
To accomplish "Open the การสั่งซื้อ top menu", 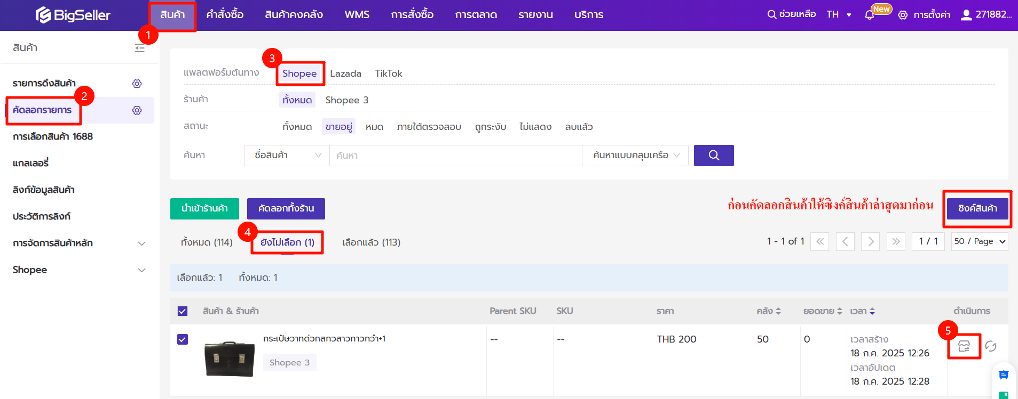I will click(x=412, y=15).
